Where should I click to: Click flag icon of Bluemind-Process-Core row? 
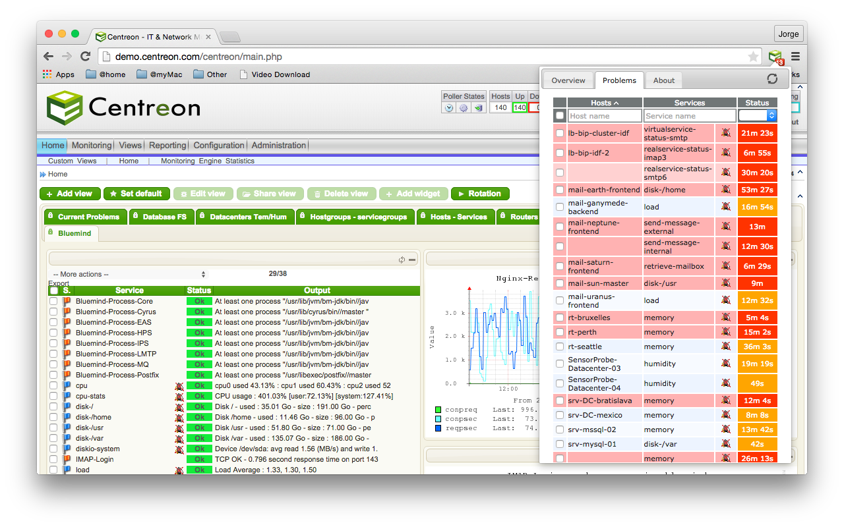[x=67, y=301]
